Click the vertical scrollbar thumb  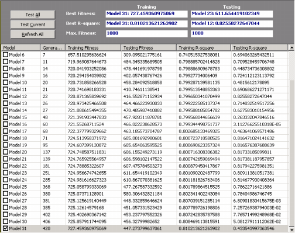[291, 153]
